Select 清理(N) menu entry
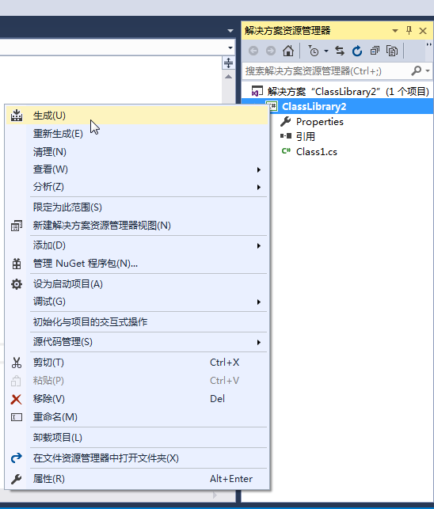 pyautogui.click(x=137, y=152)
